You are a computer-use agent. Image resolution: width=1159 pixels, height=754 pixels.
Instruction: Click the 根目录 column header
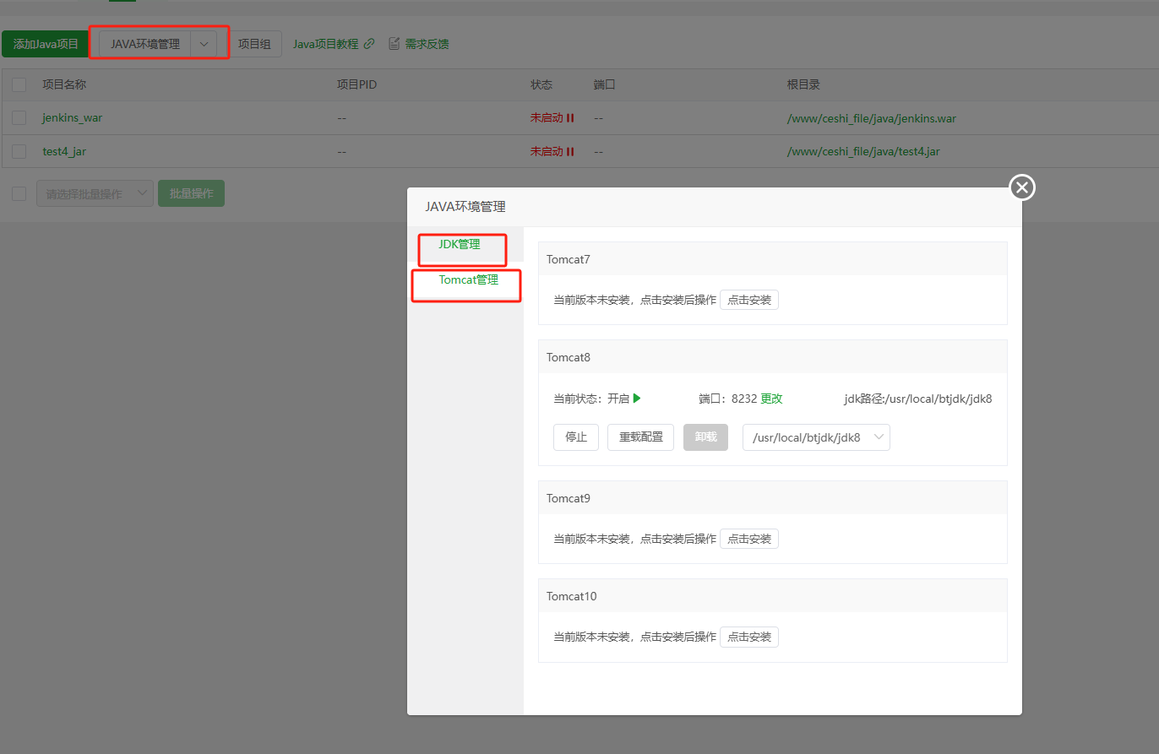[x=803, y=85]
